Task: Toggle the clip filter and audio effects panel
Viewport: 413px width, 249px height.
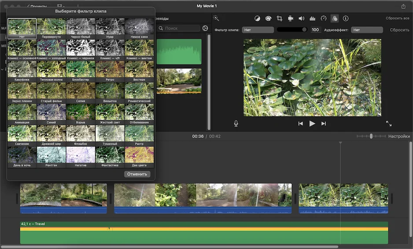Action: tap(335, 18)
